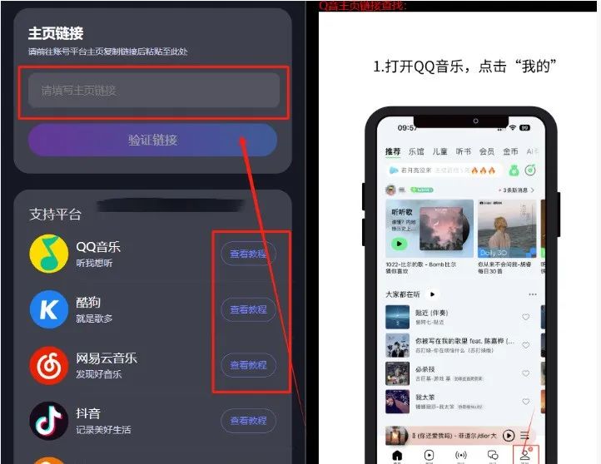Screen dimensions: 601x464
Task: Open 我太笨 album thumbnail
Action: pos(397,402)
